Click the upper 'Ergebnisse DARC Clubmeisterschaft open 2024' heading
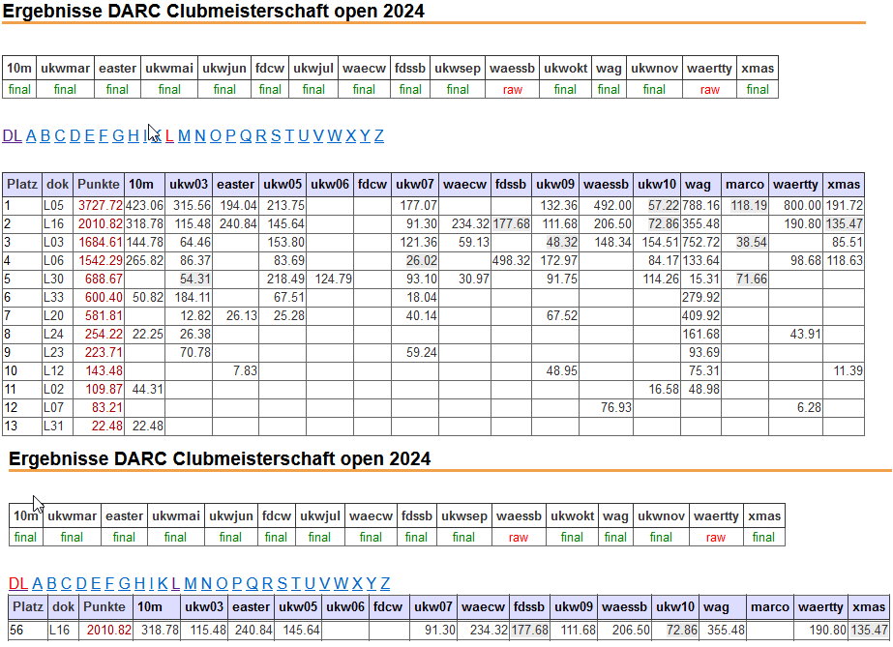The image size is (893, 647). (x=214, y=11)
